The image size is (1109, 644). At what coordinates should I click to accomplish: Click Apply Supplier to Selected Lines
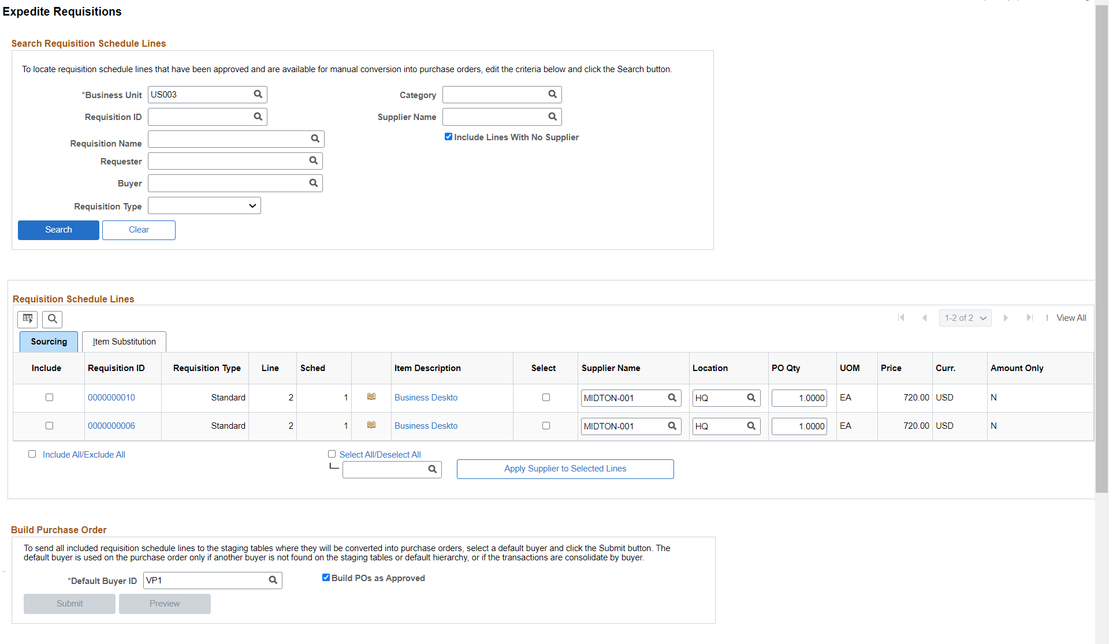[x=565, y=469]
